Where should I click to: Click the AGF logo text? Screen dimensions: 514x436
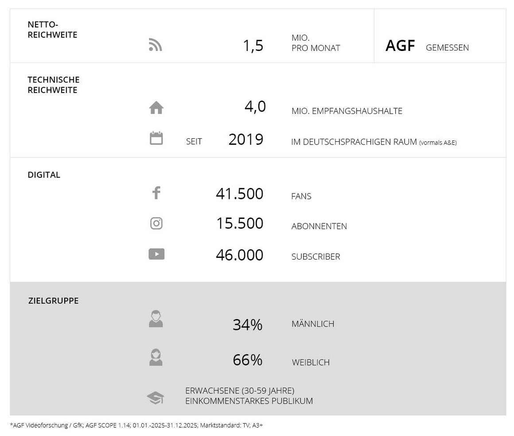pos(400,46)
